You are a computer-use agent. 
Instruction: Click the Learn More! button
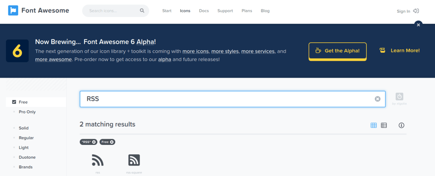[399, 51]
